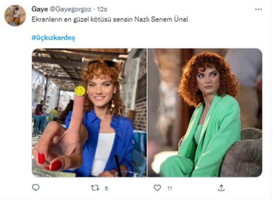Click the like count 11
The height and width of the screenshot is (200, 273).
point(169,188)
